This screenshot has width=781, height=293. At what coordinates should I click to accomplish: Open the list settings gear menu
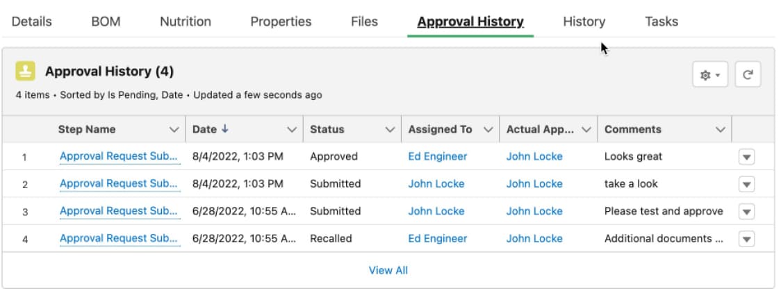coord(709,75)
